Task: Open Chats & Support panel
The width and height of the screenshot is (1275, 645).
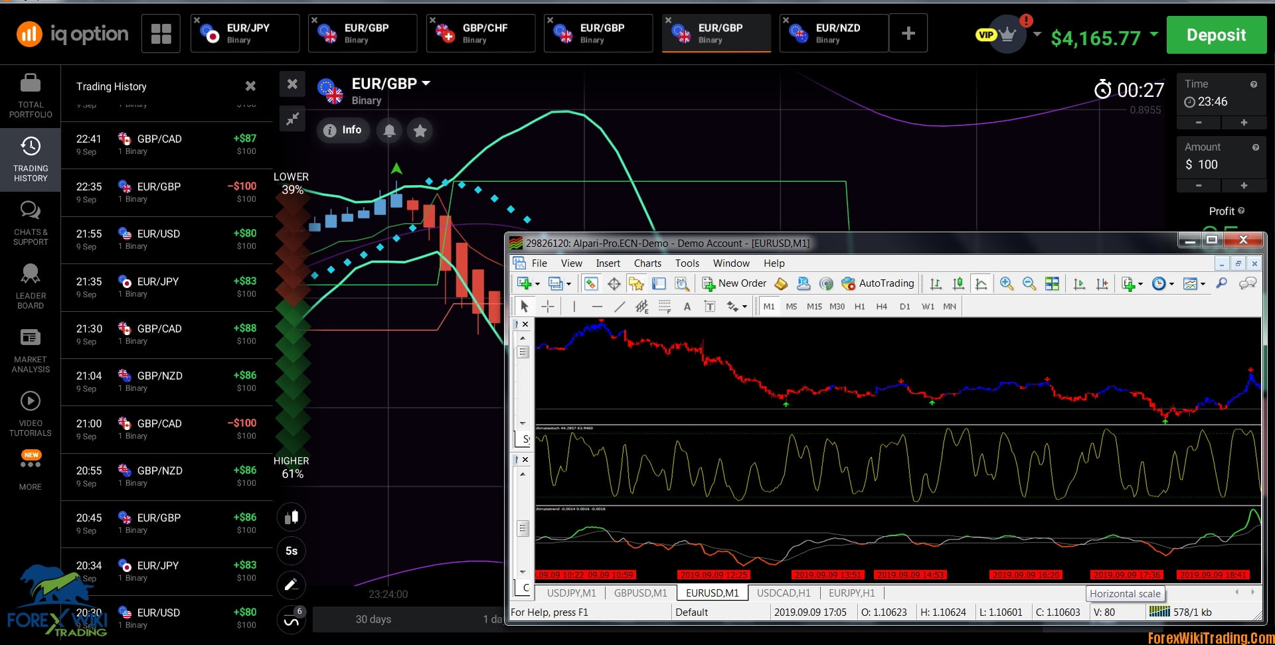Action: (31, 223)
